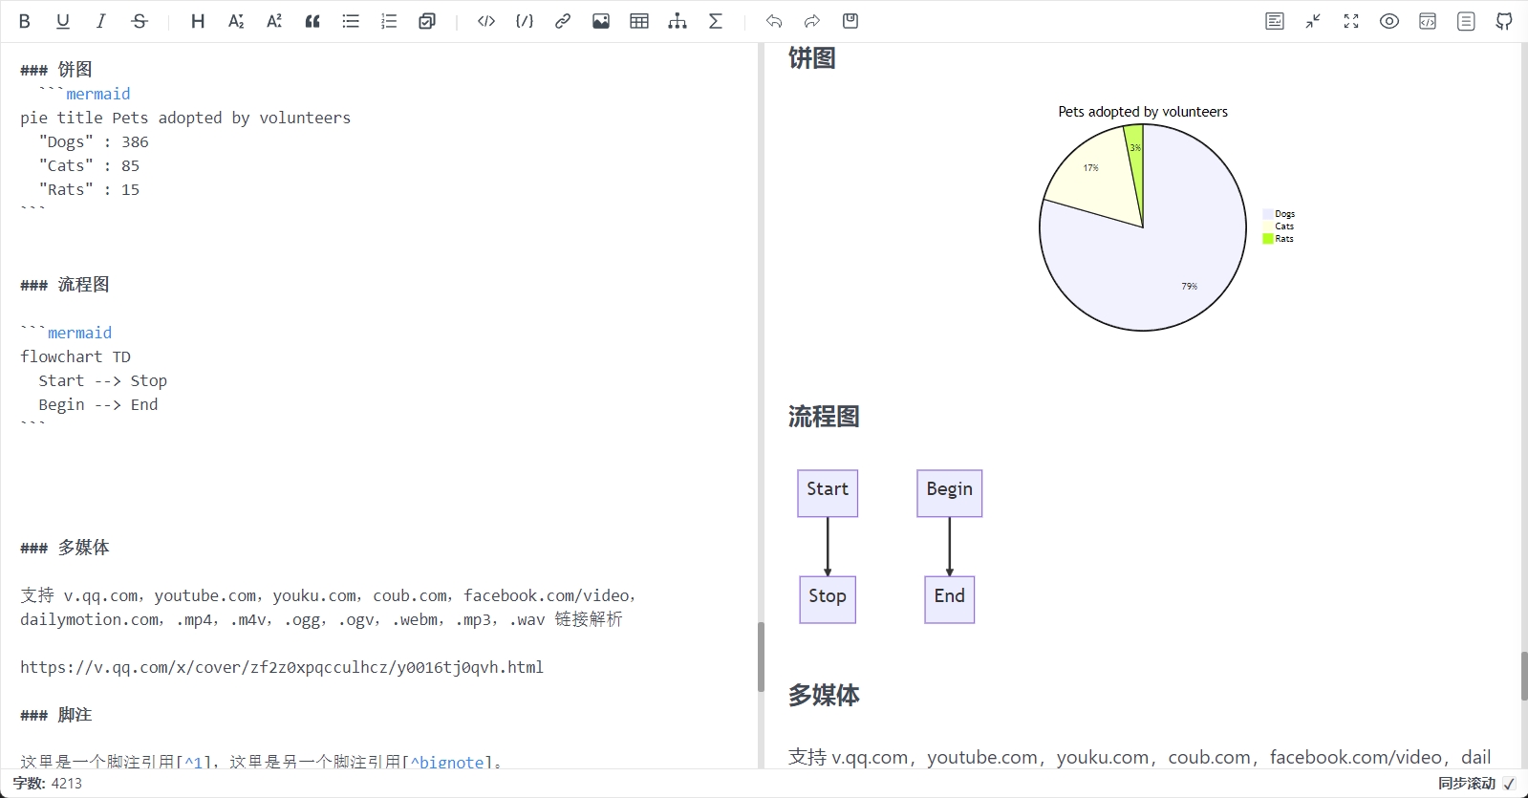Click the 饼图 heading in the preview

pyautogui.click(x=812, y=58)
